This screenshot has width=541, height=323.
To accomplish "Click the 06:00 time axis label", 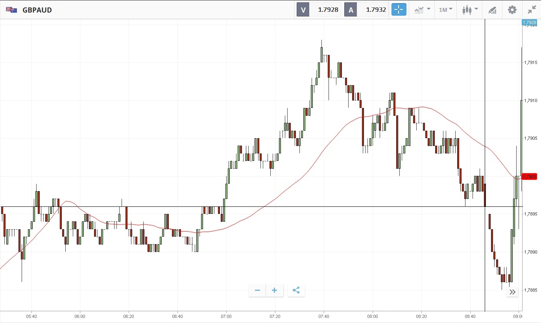I will [x=80, y=316].
